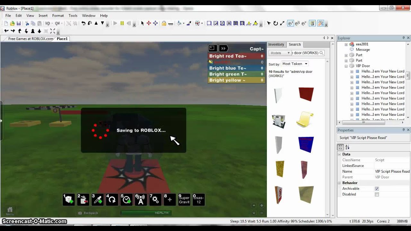Screen dimensions: 411x231
Task: Click the leaderboard fast-forward arrows button
Action: pos(223,48)
